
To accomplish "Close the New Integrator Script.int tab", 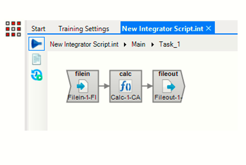I will pyautogui.click(x=209, y=28).
